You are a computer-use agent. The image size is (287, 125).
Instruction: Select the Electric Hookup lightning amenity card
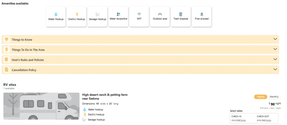pos(77,17)
